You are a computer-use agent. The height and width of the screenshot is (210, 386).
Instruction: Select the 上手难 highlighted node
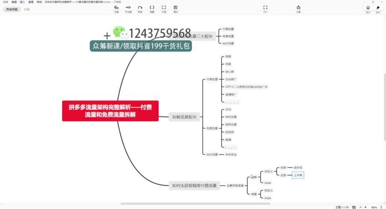coord(298,175)
